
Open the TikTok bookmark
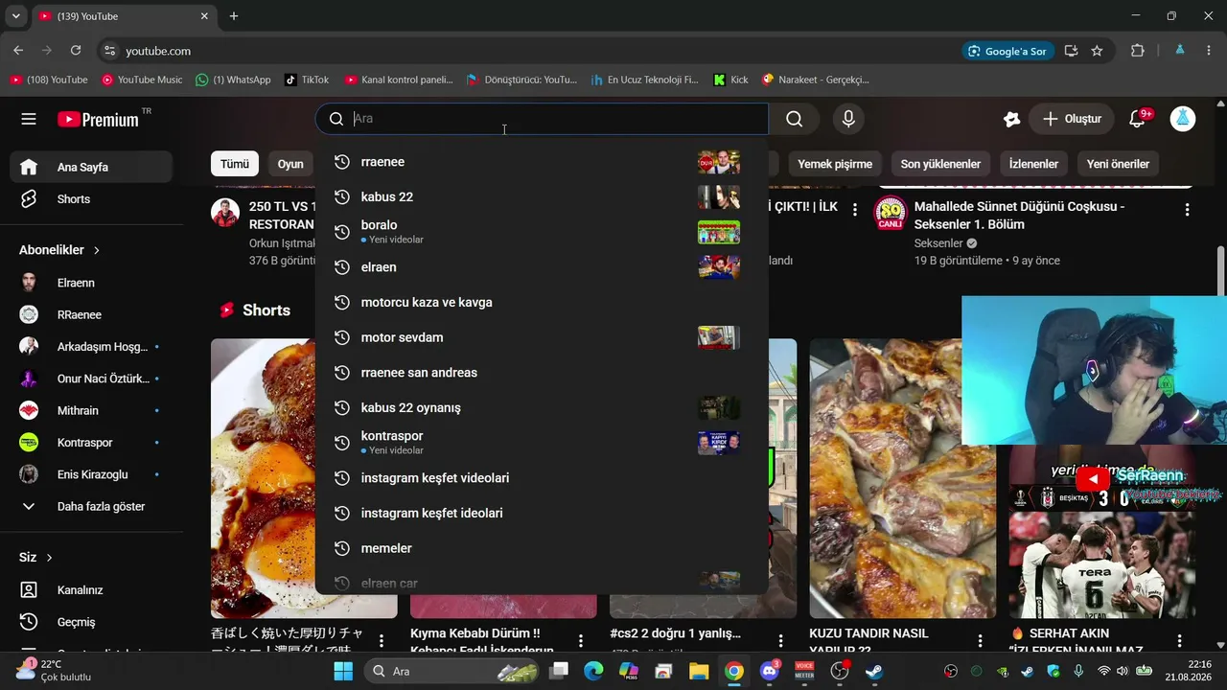pos(307,80)
